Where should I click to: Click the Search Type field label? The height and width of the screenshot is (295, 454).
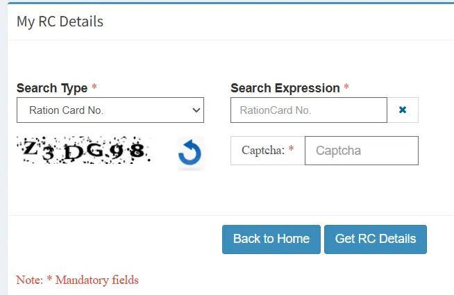(x=52, y=88)
